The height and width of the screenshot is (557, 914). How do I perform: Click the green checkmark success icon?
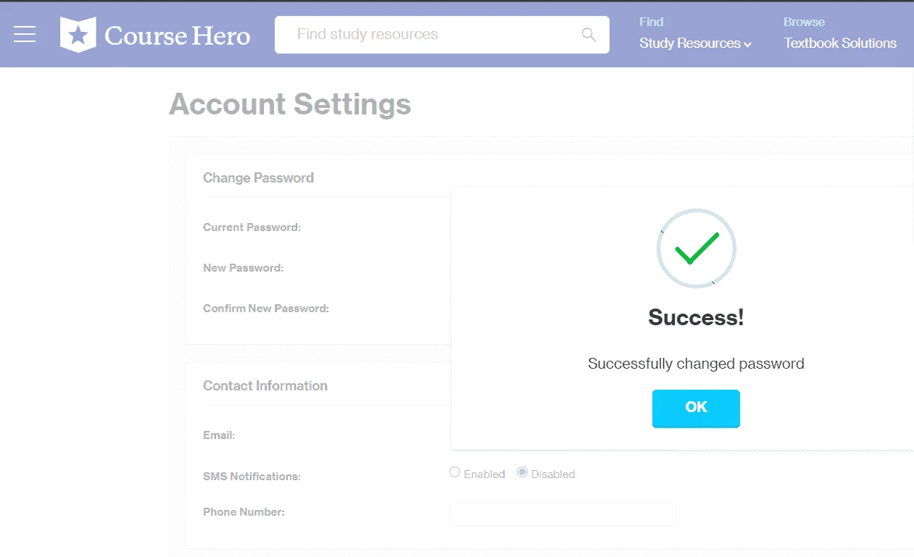tap(696, 248)
